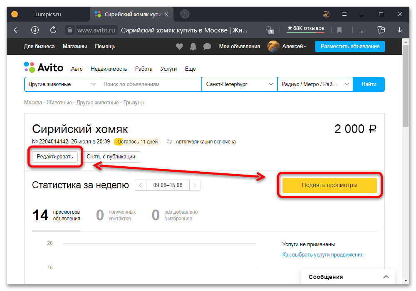Open the browser extensions icon
The height and width of the screenshot is (291, 416).
[381, 30]
